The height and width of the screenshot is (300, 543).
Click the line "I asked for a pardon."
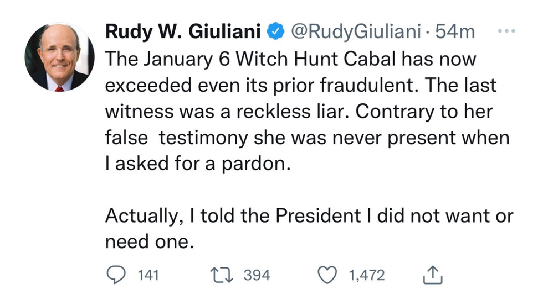(197, 165)
